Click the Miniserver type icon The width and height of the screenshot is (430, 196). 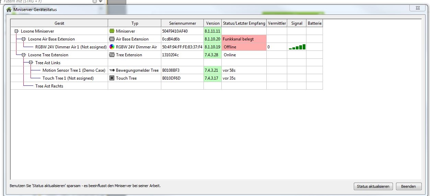click(112, 31)
